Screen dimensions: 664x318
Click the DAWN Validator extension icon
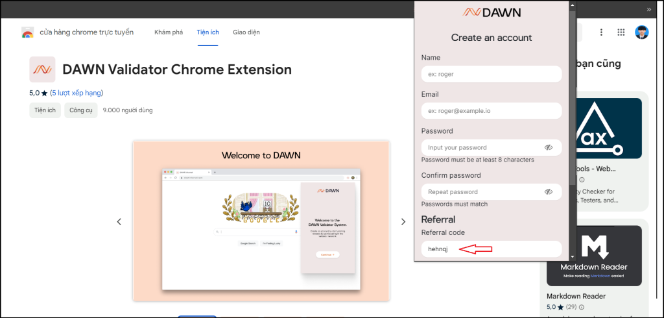click(x=43, y=69)
